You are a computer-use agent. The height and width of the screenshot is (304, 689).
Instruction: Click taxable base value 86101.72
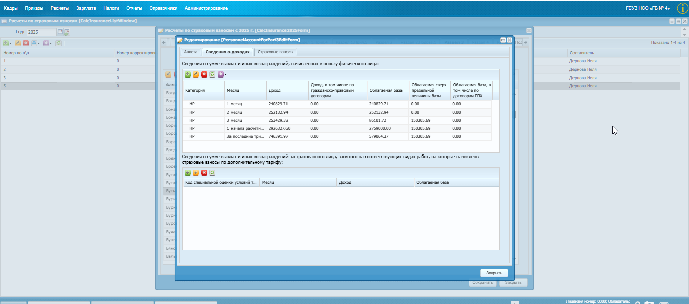click(x=377, y=120)
